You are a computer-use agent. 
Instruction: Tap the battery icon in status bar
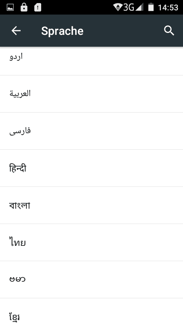(x=151, y=7)
